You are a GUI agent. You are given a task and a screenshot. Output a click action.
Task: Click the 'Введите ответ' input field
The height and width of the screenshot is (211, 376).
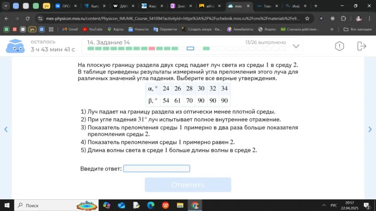pyautogui.click(x=157, y=168)
